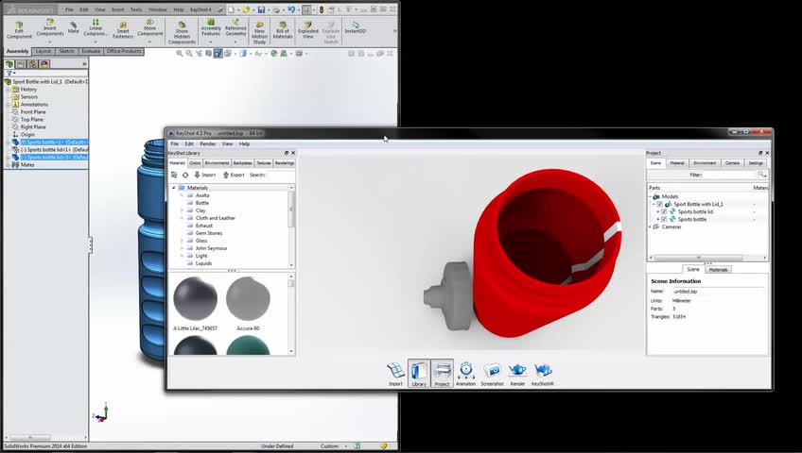Open the KeyShot View menu
Image resolution: width=802 pixels, height=453 pixels.
tap(227, 143)
